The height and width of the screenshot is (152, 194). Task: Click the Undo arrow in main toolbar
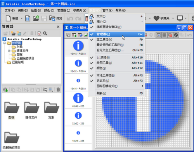(70, 19)
